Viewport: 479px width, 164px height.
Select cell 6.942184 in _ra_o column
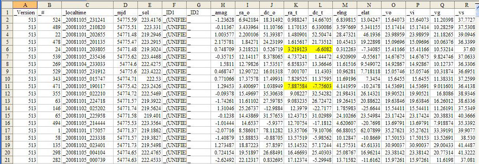pos(248,20)
